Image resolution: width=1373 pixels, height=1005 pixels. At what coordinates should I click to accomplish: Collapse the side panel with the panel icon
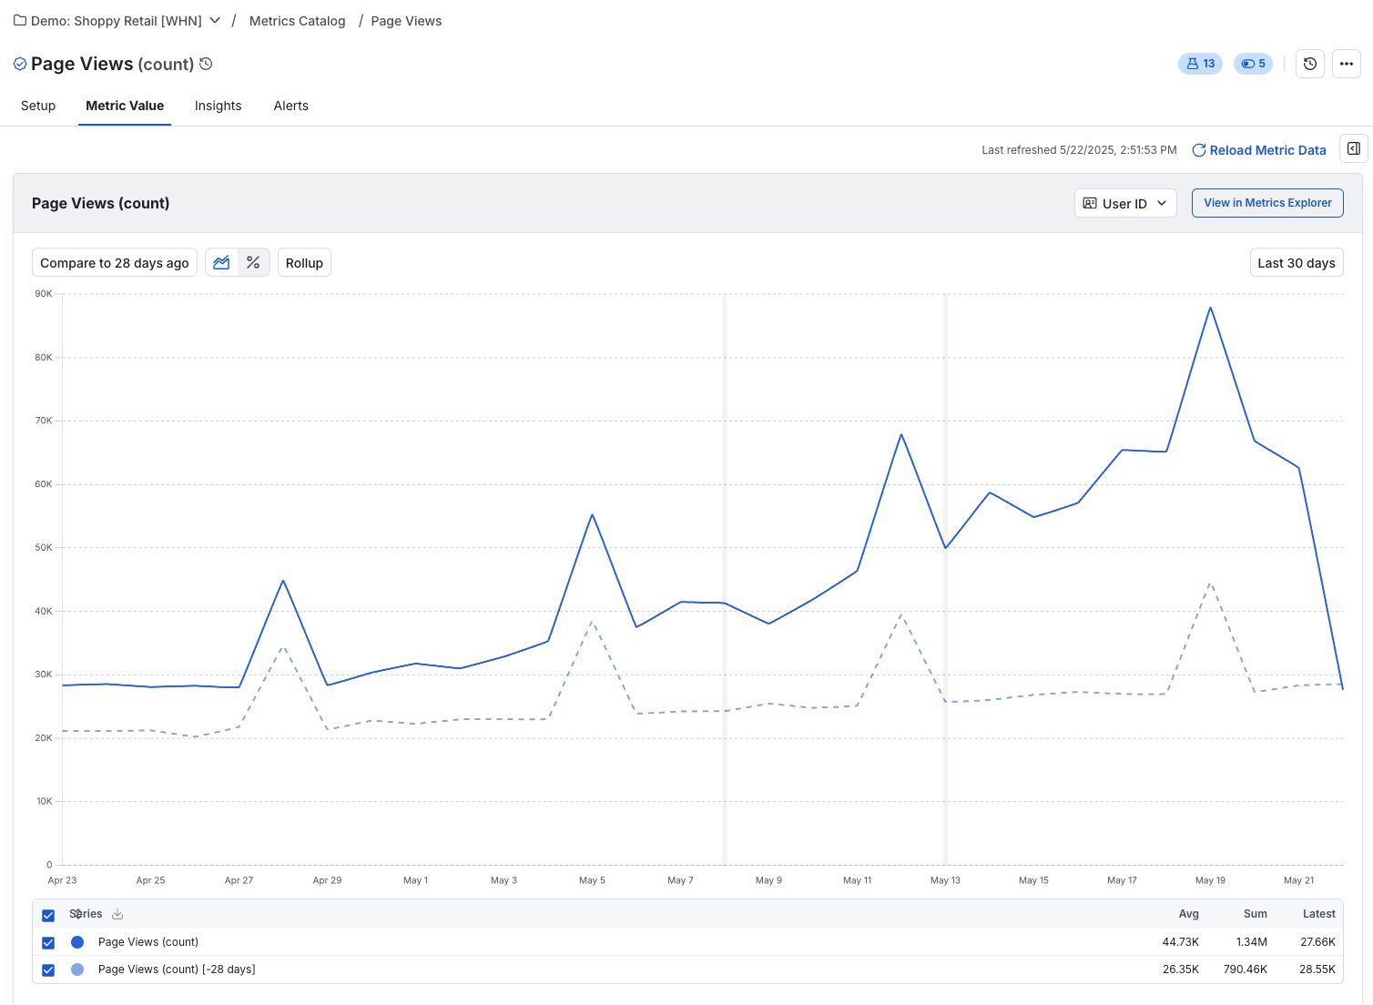tap(1352, 147)
